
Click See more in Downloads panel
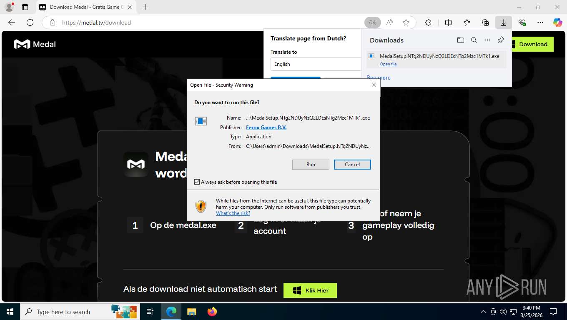[x=379, y=77]
